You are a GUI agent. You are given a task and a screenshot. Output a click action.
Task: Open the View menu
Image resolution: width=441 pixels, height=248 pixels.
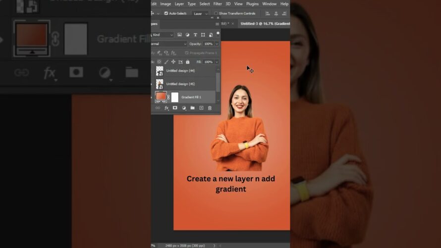(x=238, y=4)
